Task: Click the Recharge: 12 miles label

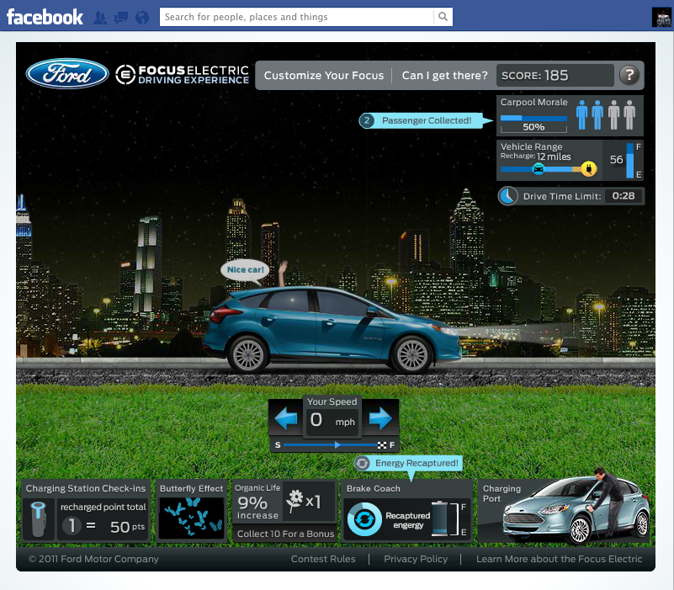Action: pos(536,157)
